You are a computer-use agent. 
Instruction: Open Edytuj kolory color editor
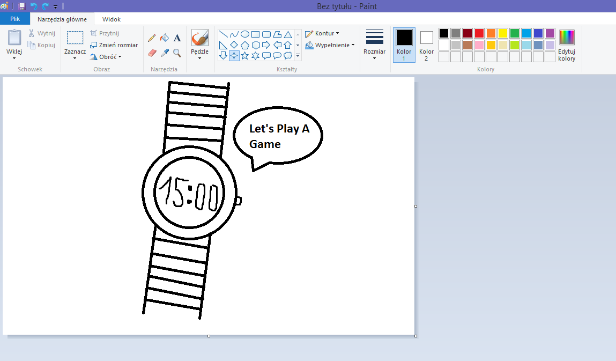[567, 45]
